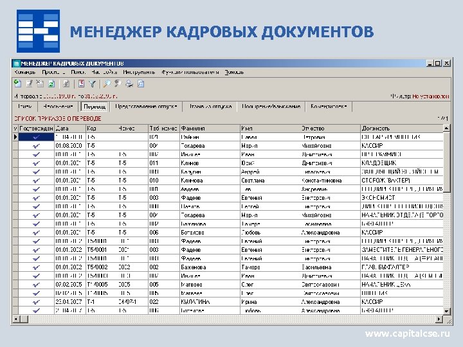Open the Команды menu
Viewport: 463px width, 347px height.
click(x=25, y=72)
